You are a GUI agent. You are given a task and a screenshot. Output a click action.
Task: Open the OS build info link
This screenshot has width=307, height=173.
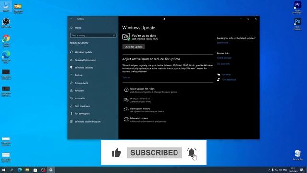click(224, 64)
